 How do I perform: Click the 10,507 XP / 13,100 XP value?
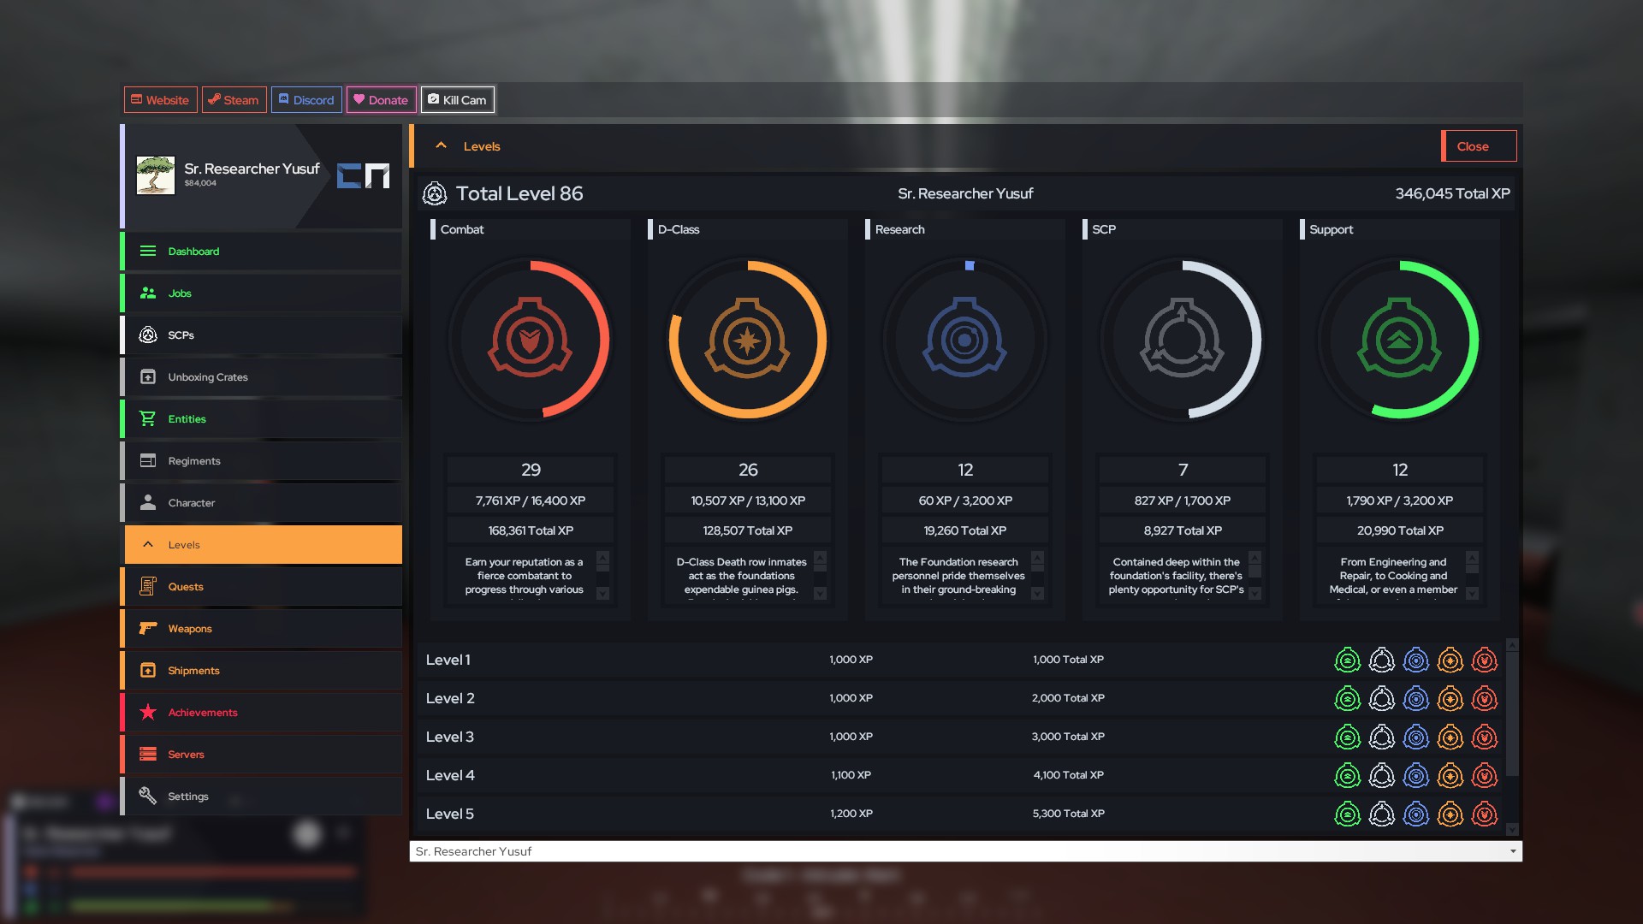(x=748, y=500)
